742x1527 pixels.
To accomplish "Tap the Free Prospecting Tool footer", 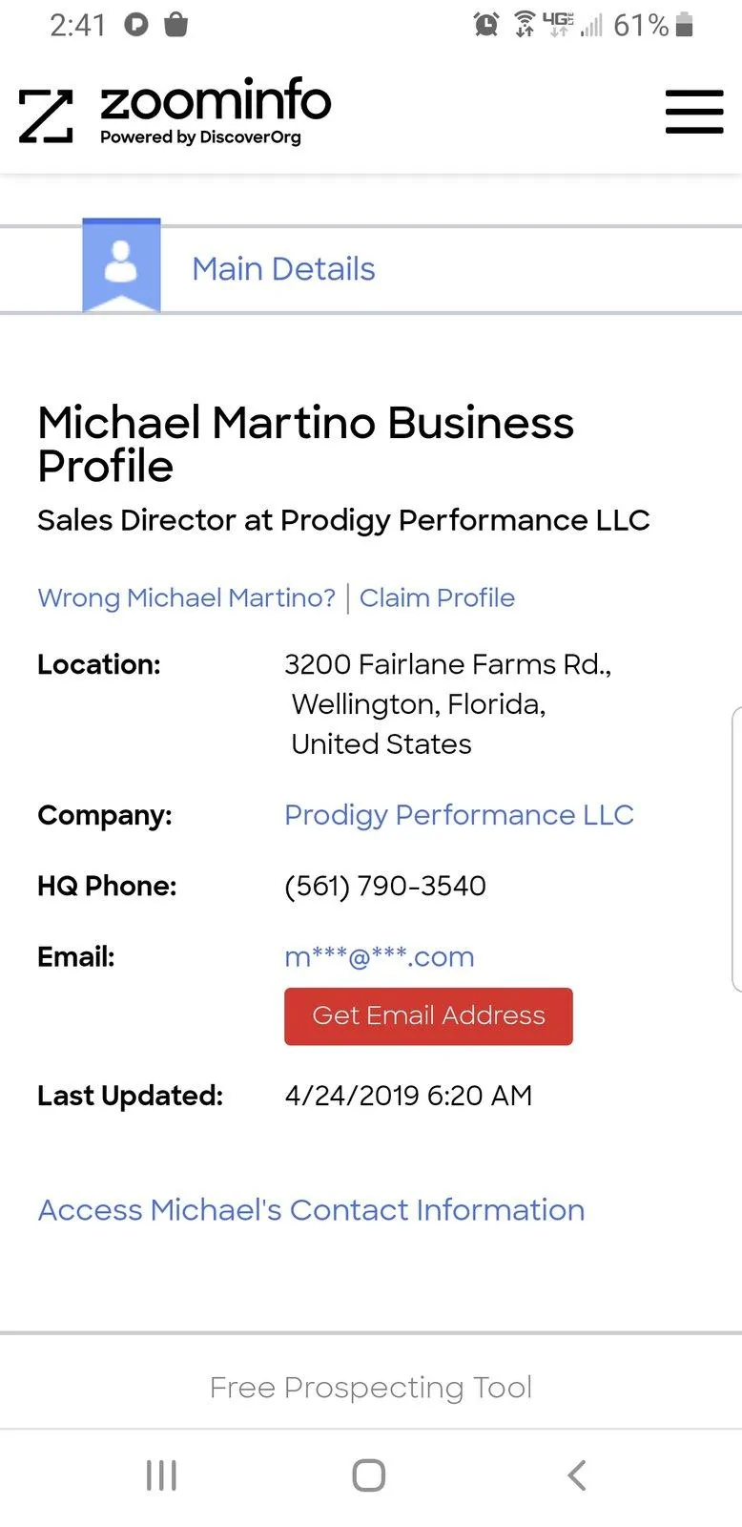I will (371, 1388).
